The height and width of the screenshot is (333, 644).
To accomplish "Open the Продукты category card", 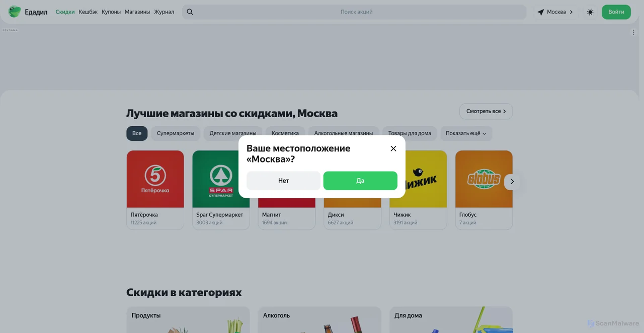I will point(188,320).
